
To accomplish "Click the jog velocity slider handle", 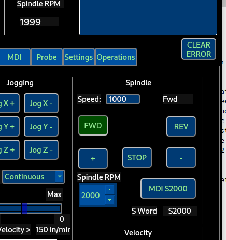I will 24,208.
